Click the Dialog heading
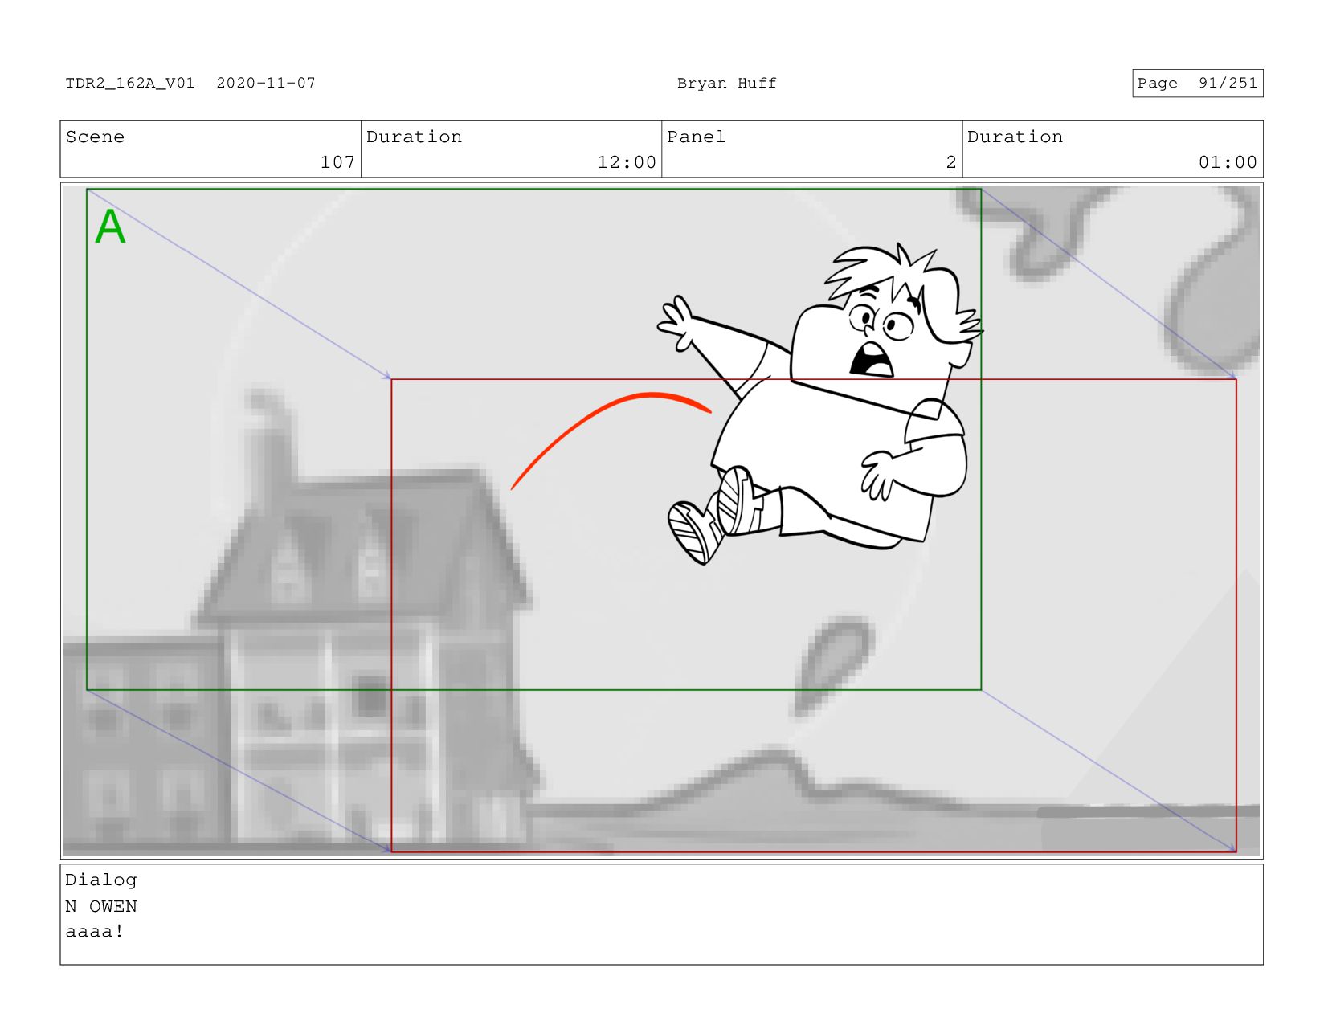This screenshot has width=1324, height=1025. (x=101, y=880)
